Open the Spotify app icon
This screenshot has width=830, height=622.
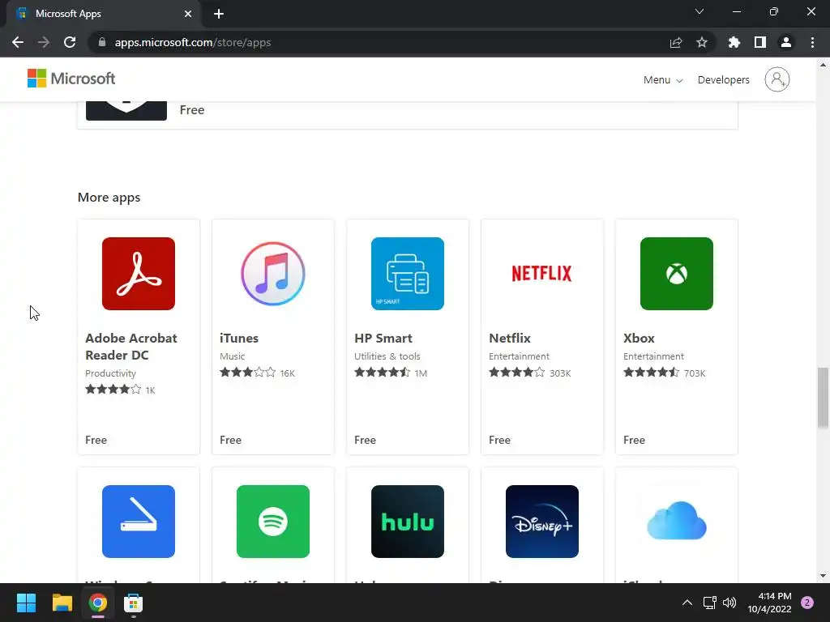click(272, 521)
